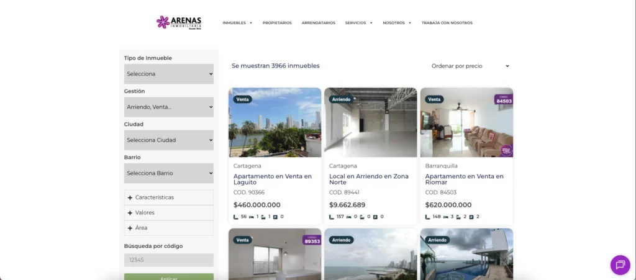Click the purple 89353 code badge
636x280 pixels.
pos(312,240)
